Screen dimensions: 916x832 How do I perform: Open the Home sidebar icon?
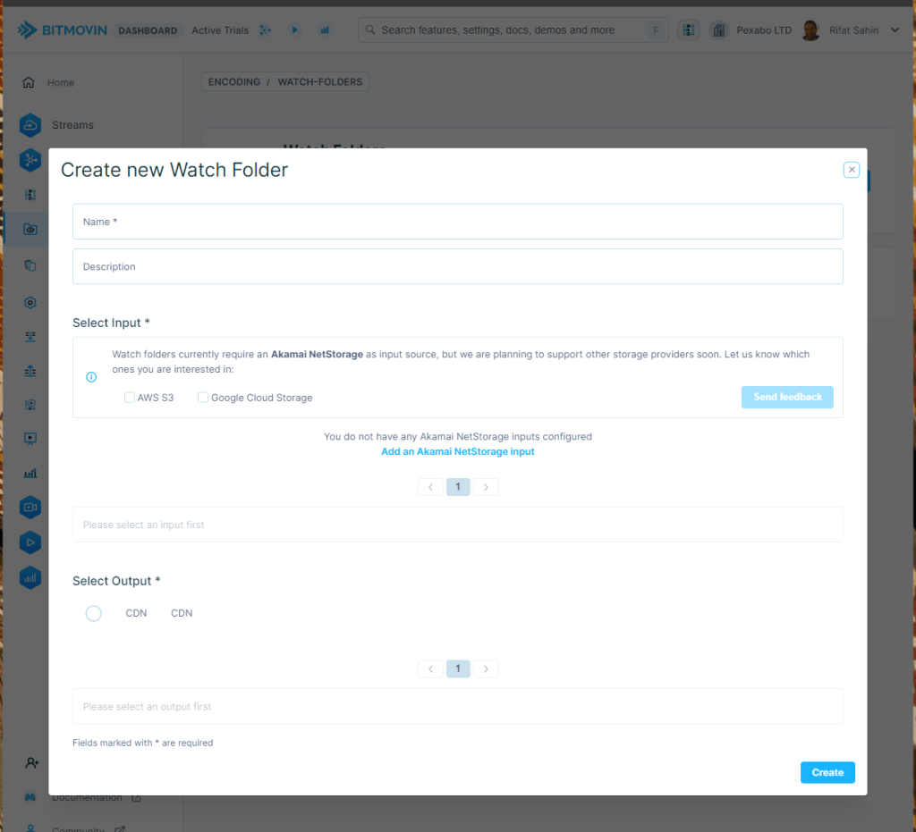pyautogui.click(x=29, y=82)
